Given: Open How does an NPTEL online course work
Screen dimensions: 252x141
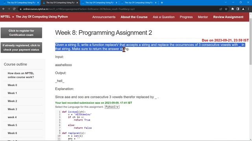Looking at the screenshot, I should point(21,75).
